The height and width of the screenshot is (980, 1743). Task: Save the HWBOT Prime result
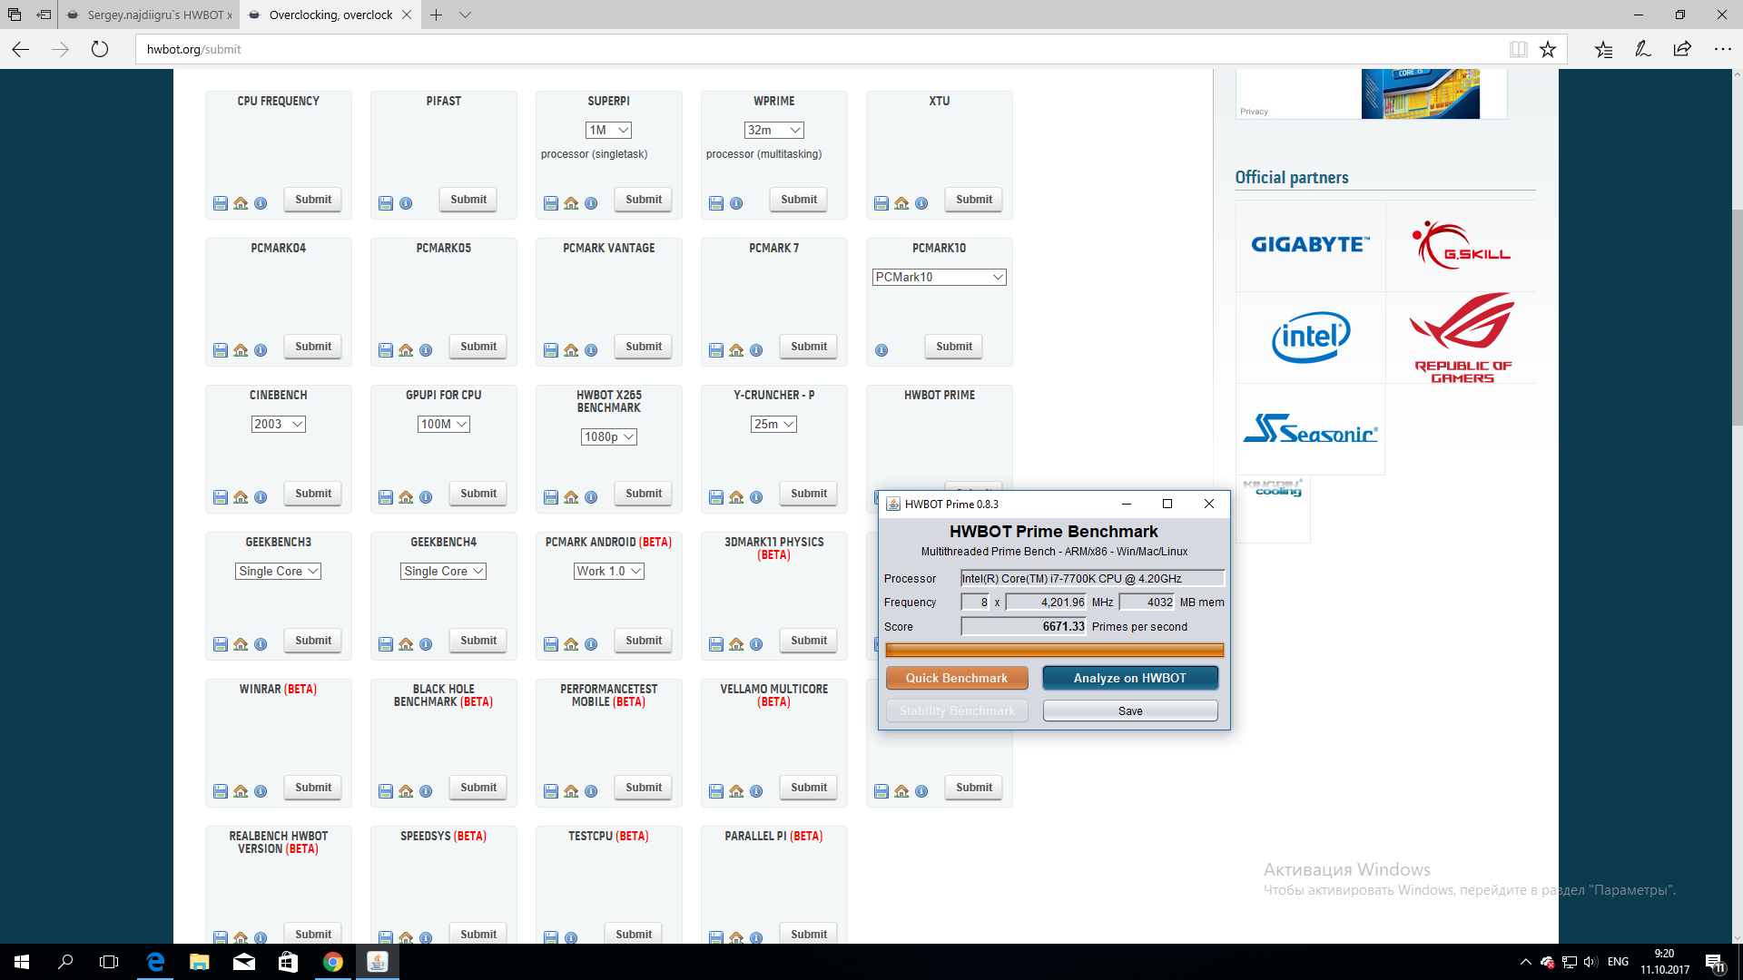(1130, 710)
